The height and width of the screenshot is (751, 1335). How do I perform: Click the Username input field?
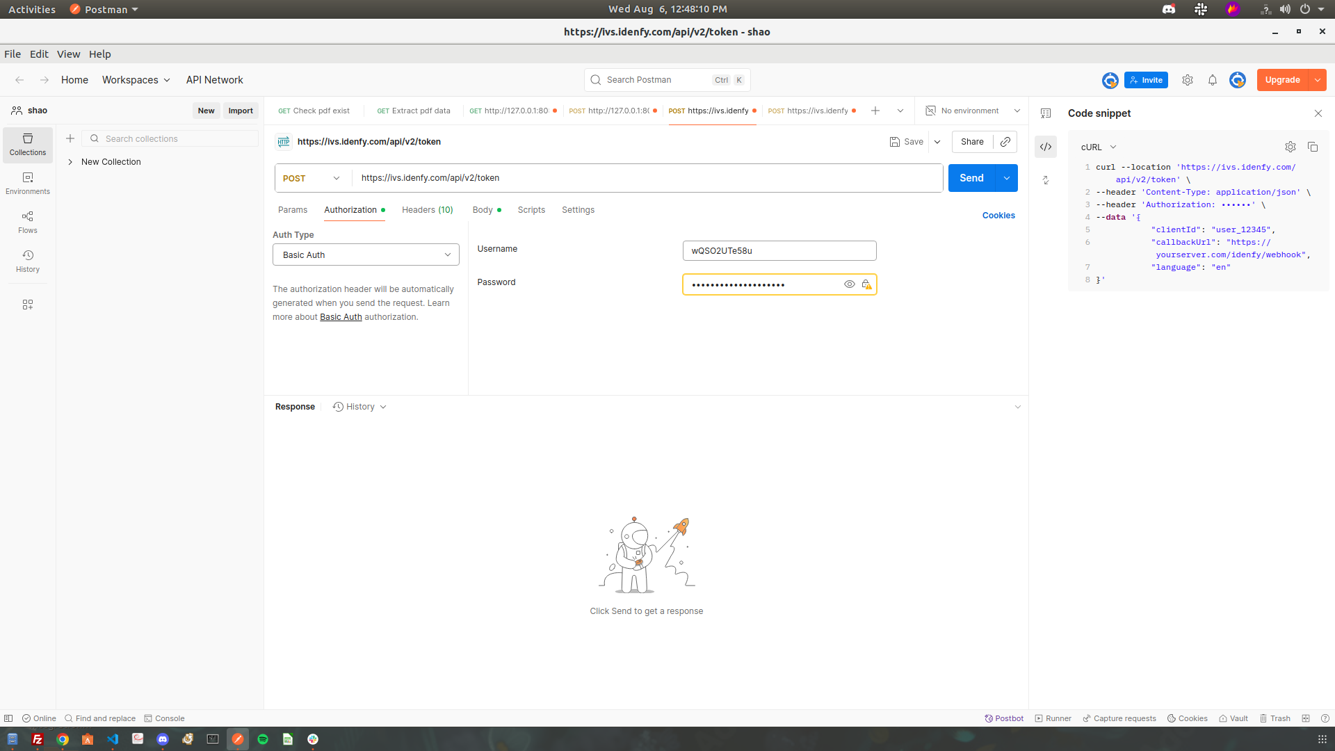[x=779, y=251]
